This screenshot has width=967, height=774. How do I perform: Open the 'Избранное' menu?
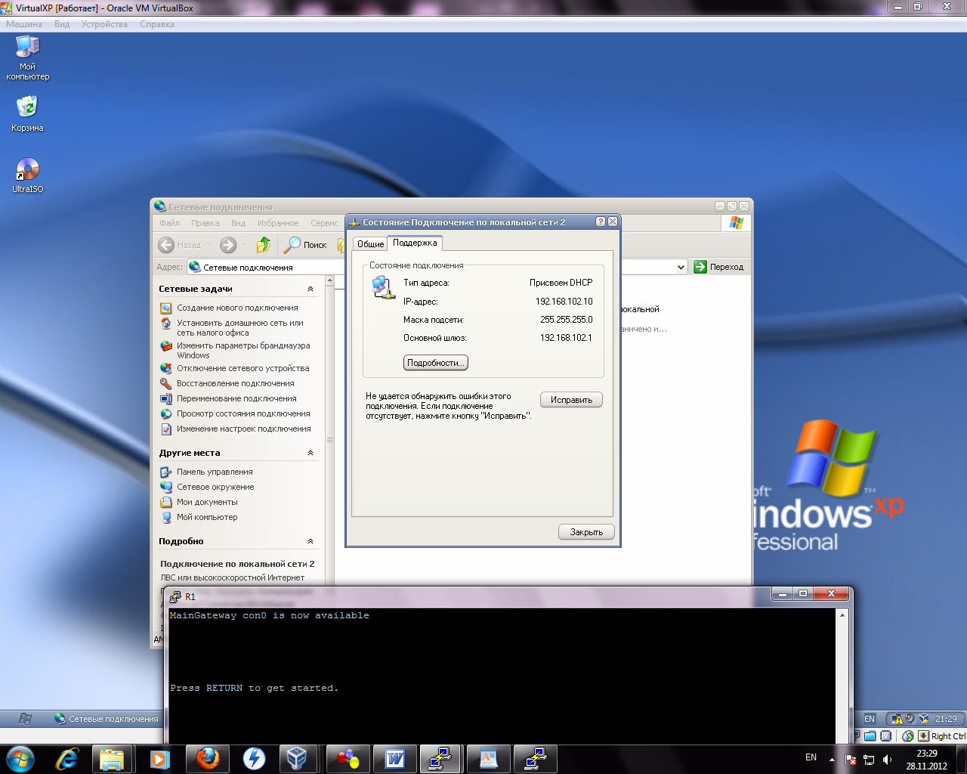[x=278, y=223]
